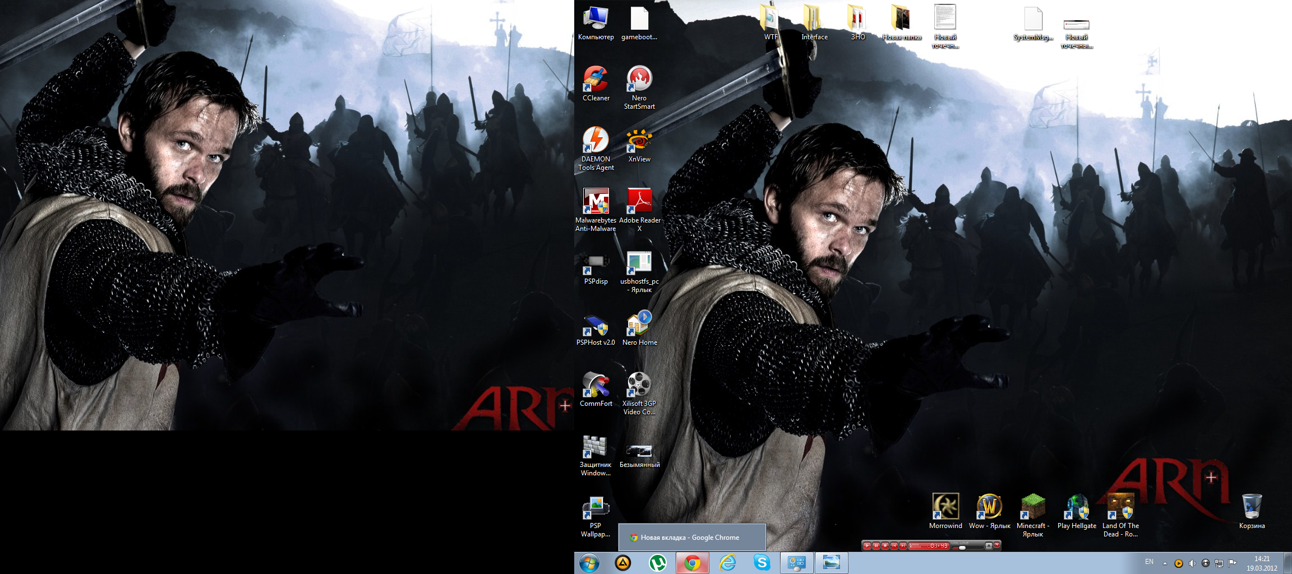Open the AIMP player taskbar icon
The width and height of the screenshot is (1292, 574).
(x=622, y=563)
